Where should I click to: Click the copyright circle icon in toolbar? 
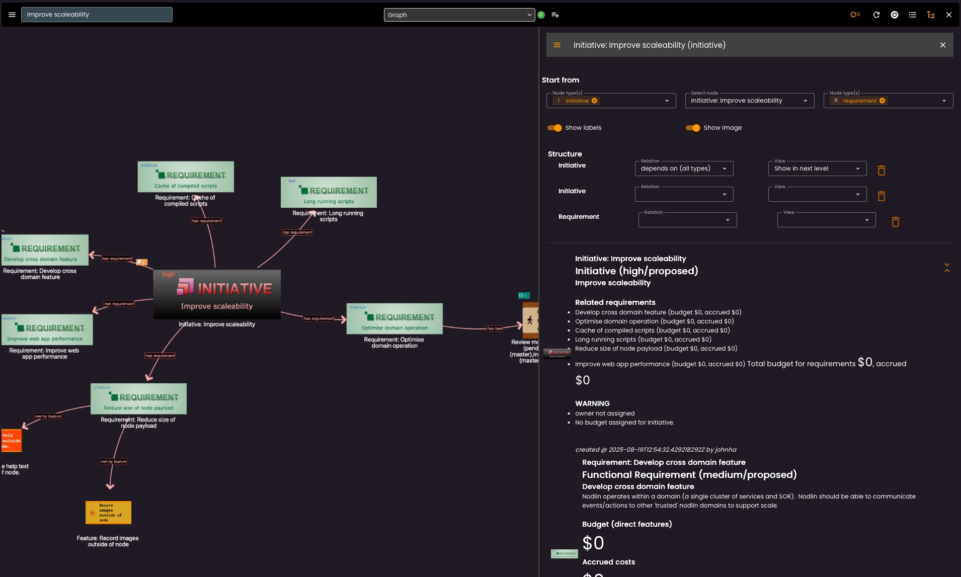tap(894, 15)
